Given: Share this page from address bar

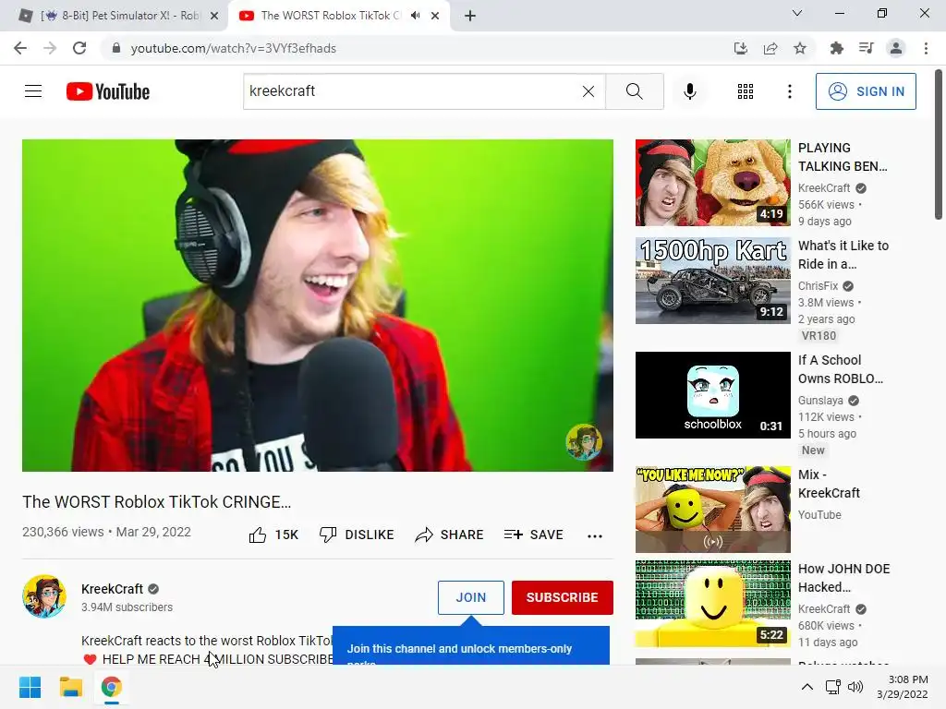Looking at the screenshot, I should (x=770, y=48).
